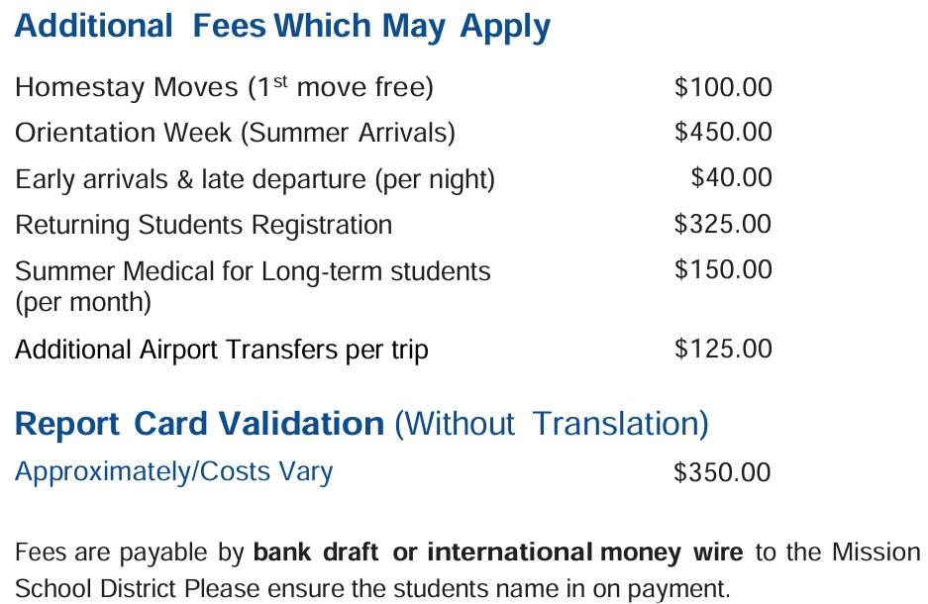This screenshot has width=928, height=604.
Task: Click the "(per month)" note
Action: [x=83, y=301]
